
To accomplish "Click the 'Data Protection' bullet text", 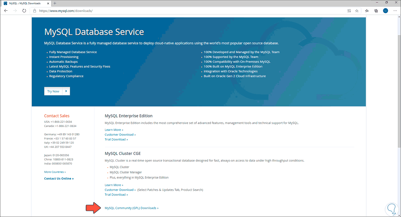I will [x=61, y=71].
